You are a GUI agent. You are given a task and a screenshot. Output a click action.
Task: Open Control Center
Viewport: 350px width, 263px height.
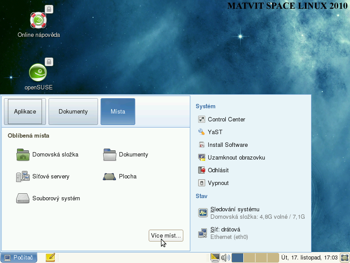pyautogui.click(x=226, y=119)
